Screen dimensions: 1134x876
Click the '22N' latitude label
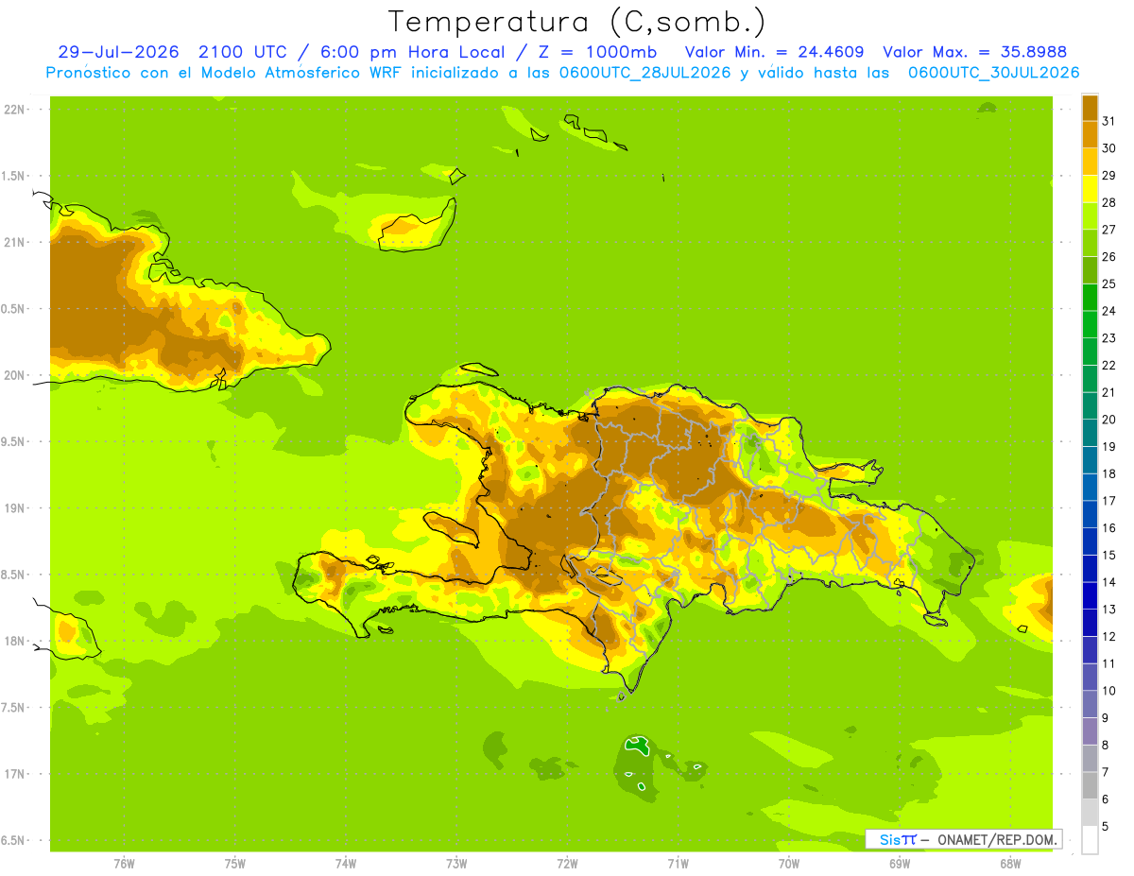(x=14, y=109)
